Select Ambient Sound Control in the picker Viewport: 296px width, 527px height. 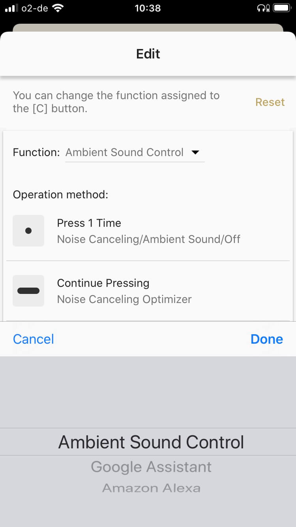[x=151, y=442]
